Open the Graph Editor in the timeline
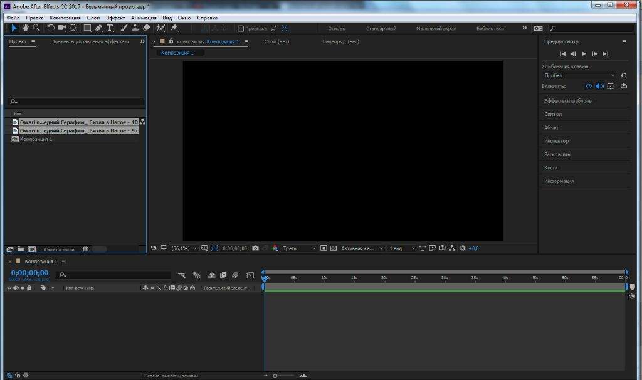642x380 pixels. click(x=250, y=275)
